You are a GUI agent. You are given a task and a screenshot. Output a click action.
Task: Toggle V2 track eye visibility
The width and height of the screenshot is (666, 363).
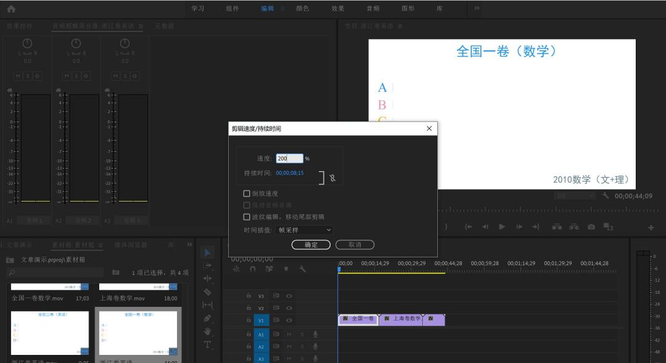289,308
